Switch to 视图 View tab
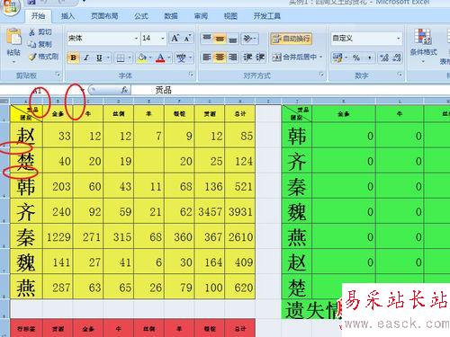 [x=230, y=16]
